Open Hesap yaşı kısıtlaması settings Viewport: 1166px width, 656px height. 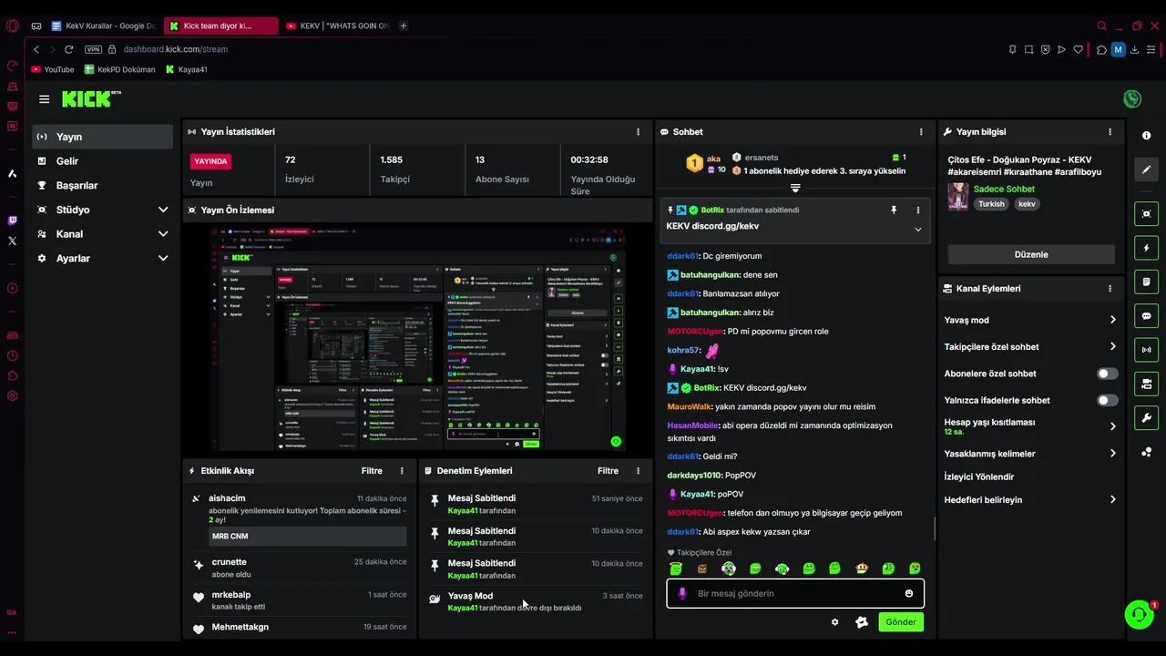click(x=1112, y=426)
